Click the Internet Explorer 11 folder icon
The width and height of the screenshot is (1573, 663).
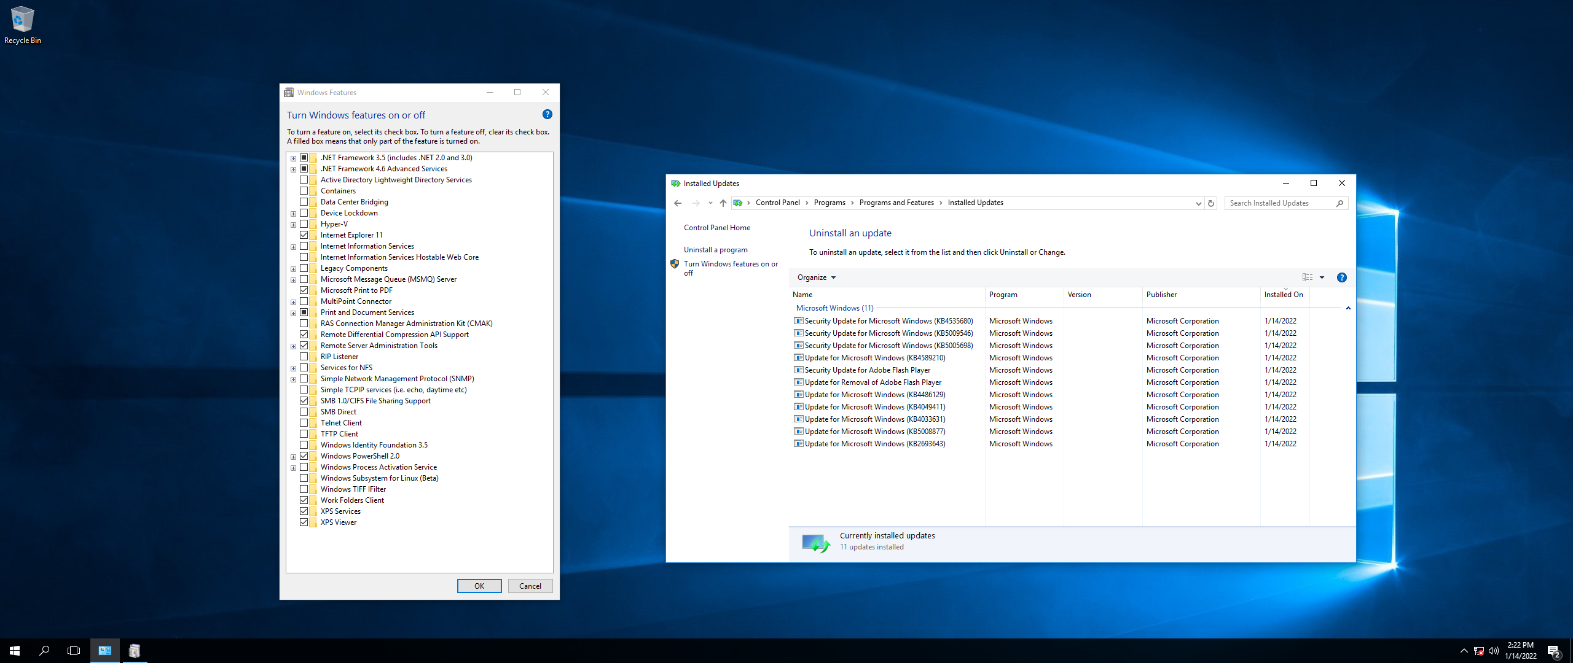pos(313,235)
